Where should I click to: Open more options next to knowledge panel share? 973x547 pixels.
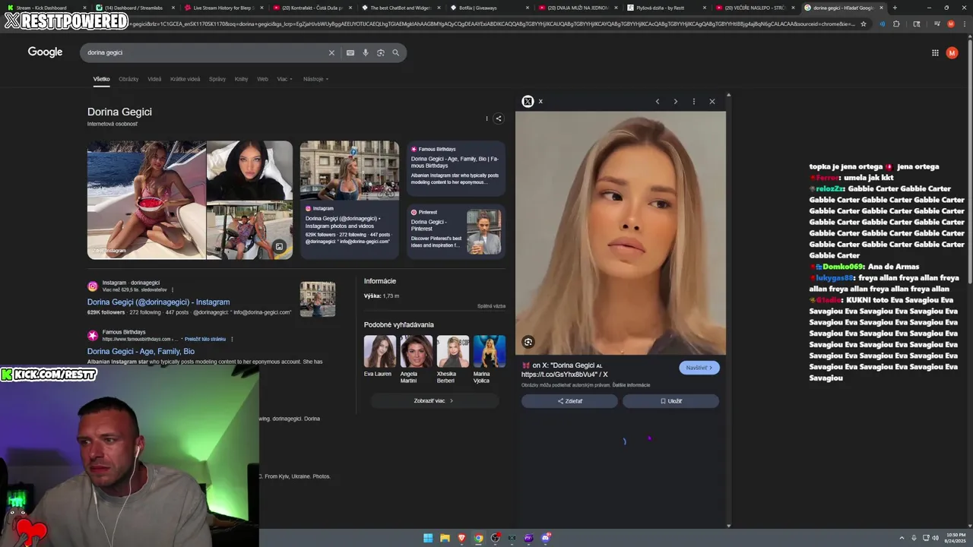(486, 119)
